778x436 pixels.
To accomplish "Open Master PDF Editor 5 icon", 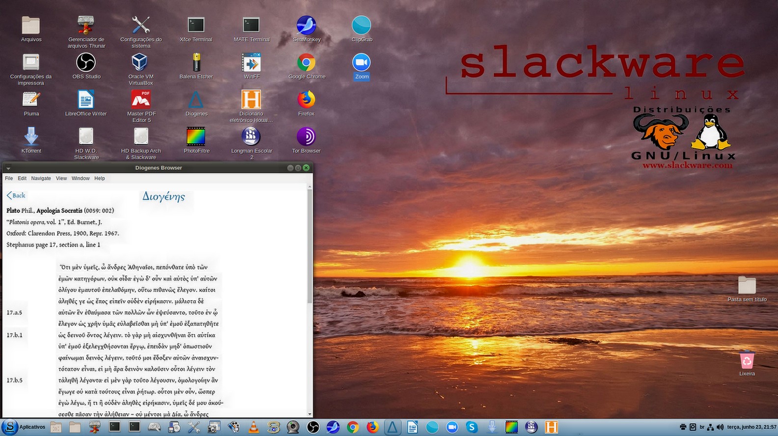I will pyautogui.click(x=141, y=100).
